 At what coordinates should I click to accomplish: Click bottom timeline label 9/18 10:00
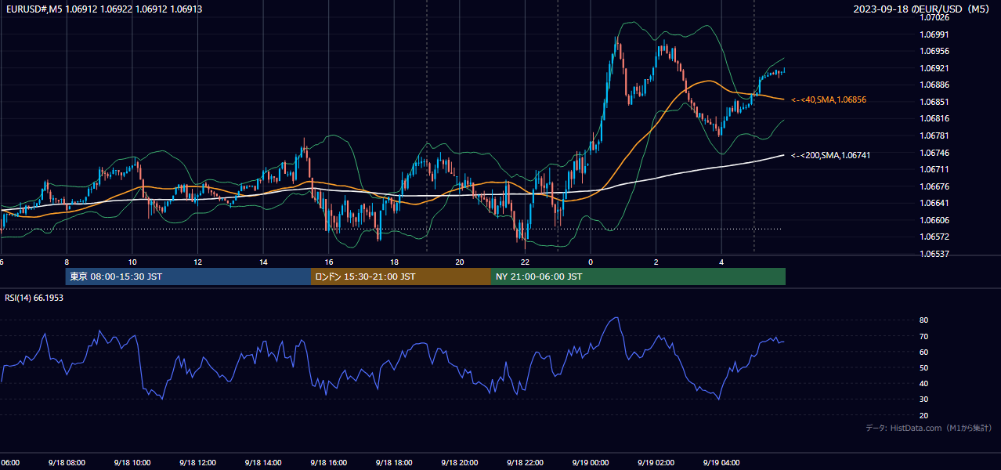pos(132,463)
